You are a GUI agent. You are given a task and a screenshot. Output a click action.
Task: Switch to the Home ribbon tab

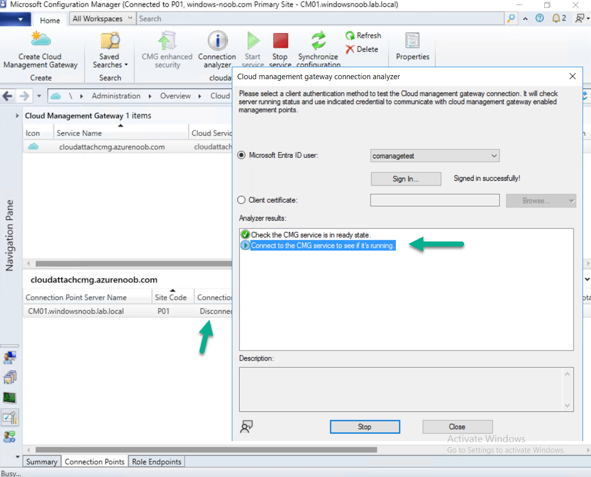(x=50, y=20)
